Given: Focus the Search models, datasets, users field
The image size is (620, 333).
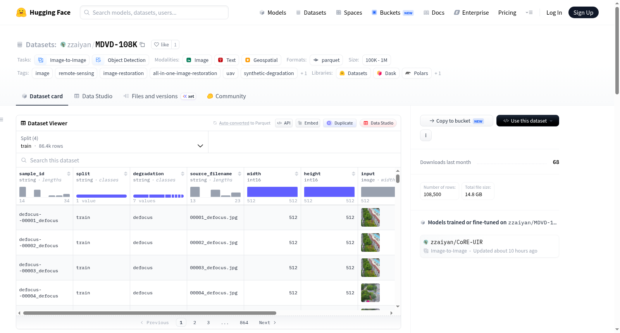Looking at the screenshot, I should point(154,12).
